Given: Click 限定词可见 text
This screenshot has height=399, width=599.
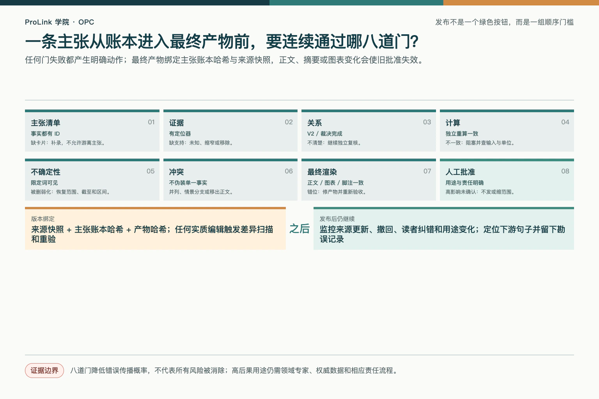Looking at the screenshot, I should [x=44, y=183].
